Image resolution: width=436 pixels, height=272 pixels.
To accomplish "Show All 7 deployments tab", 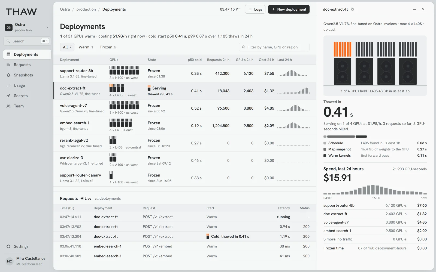I will click(67, 47).
